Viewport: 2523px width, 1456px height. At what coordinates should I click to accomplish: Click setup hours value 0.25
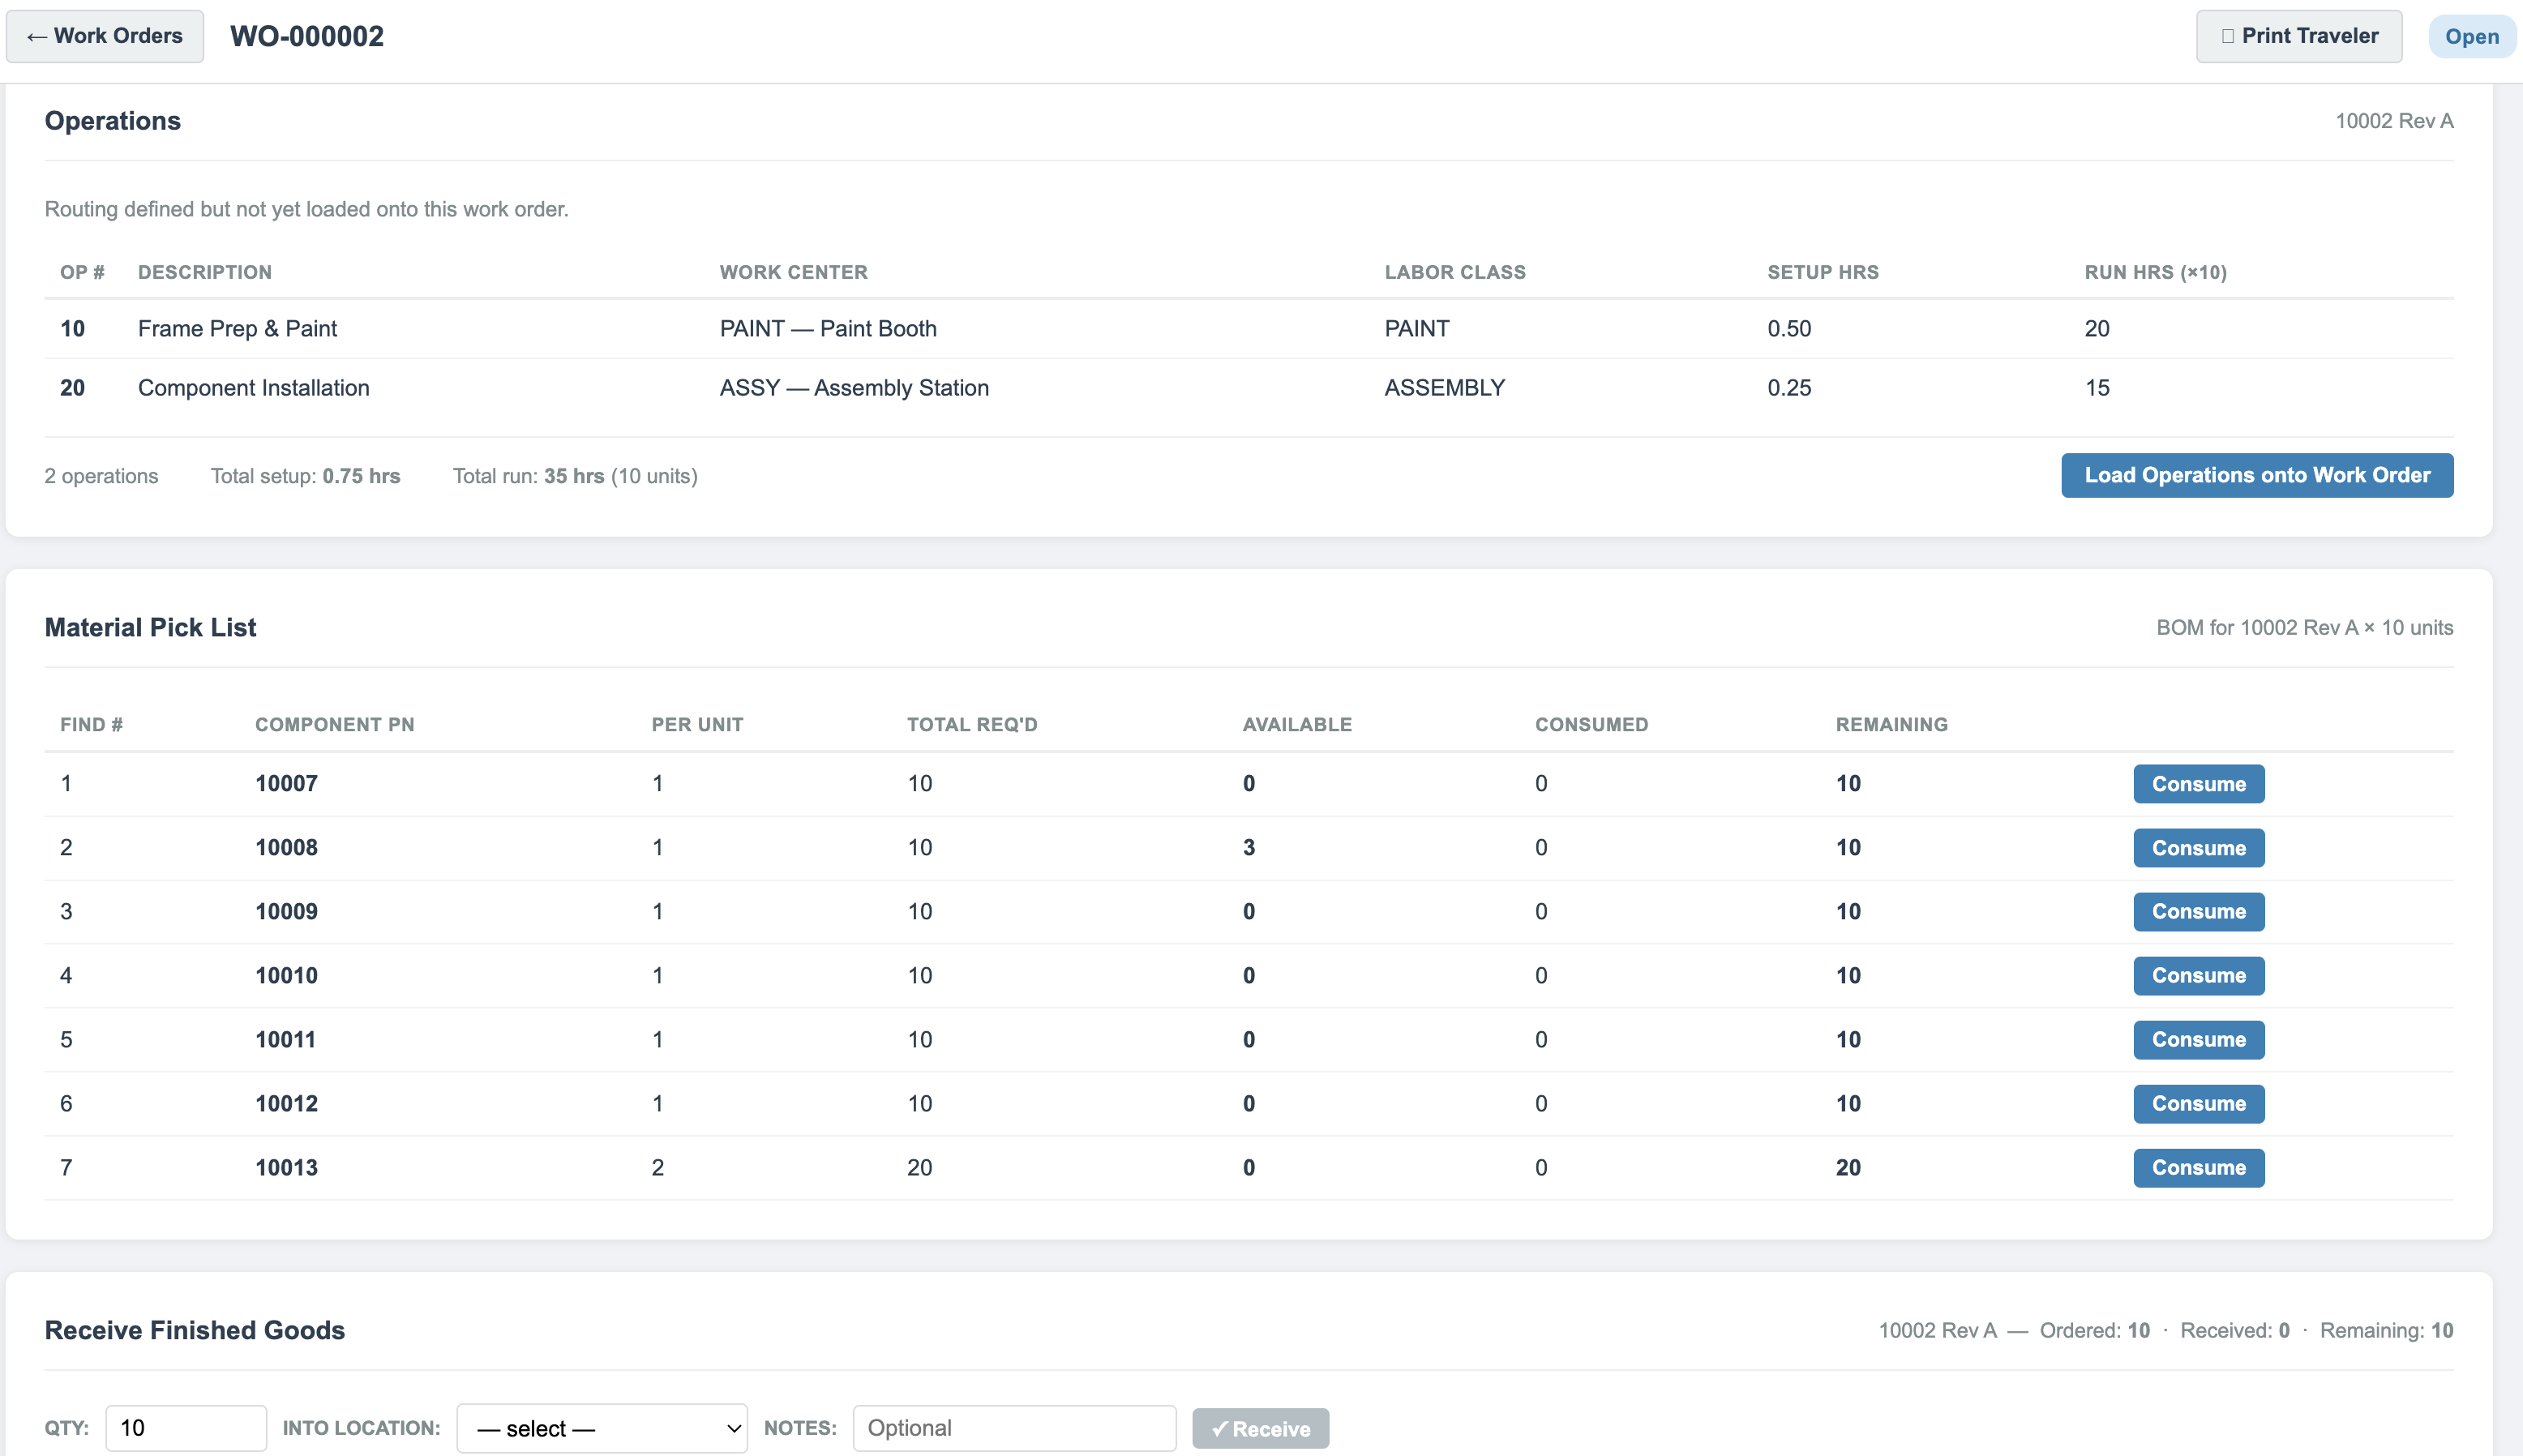pos(1789,388)
